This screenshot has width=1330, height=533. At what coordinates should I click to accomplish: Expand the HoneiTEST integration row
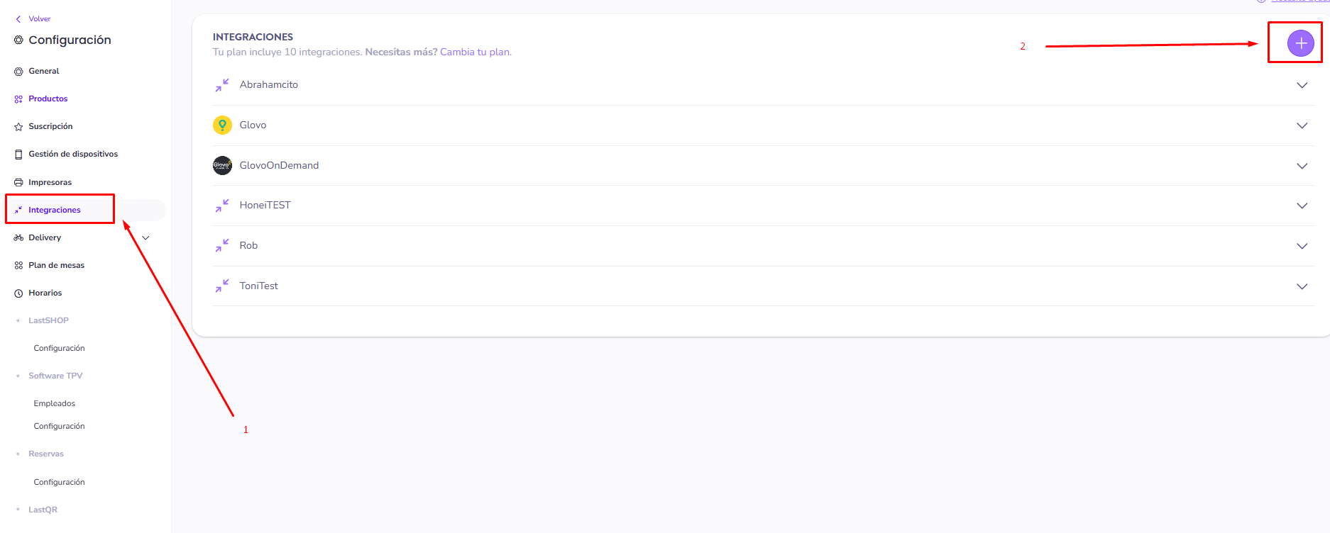pos(1302,206)
